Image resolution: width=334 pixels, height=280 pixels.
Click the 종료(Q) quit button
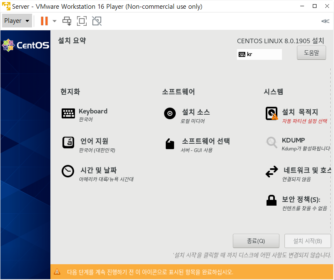pyautogui.click(x=256, y=241)
